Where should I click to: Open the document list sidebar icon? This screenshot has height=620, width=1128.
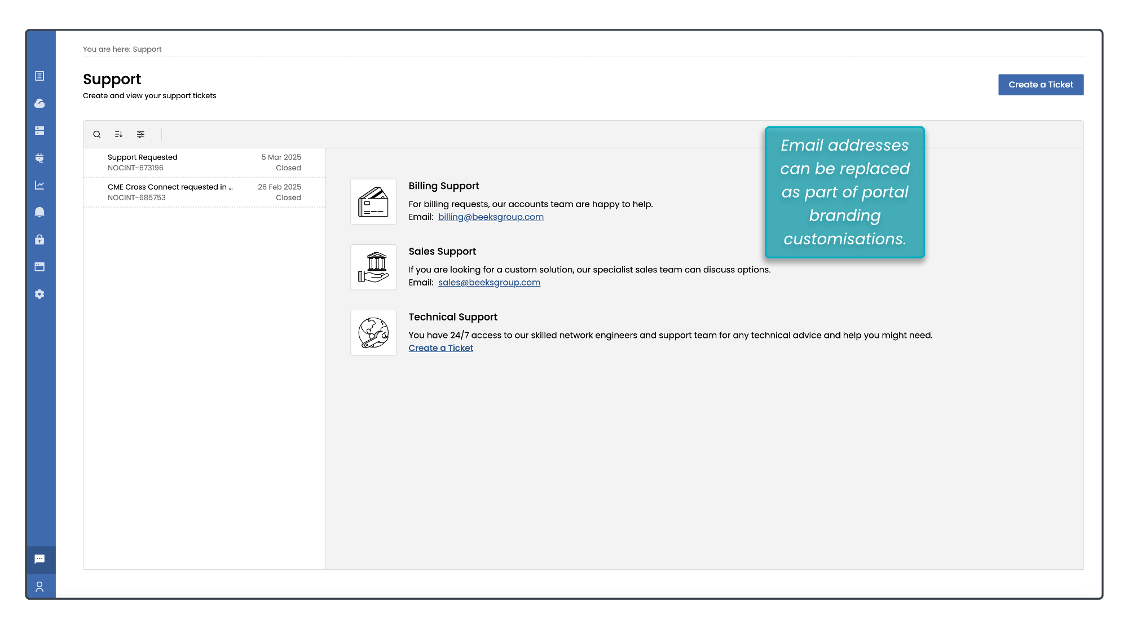[39, 76]
